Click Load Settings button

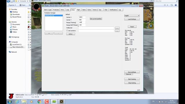(x=132, y=19)
